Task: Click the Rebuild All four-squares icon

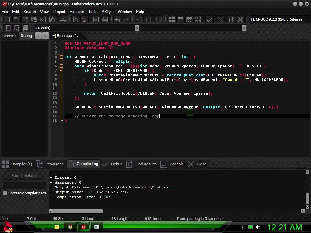Action: click(x=198, y=19)
